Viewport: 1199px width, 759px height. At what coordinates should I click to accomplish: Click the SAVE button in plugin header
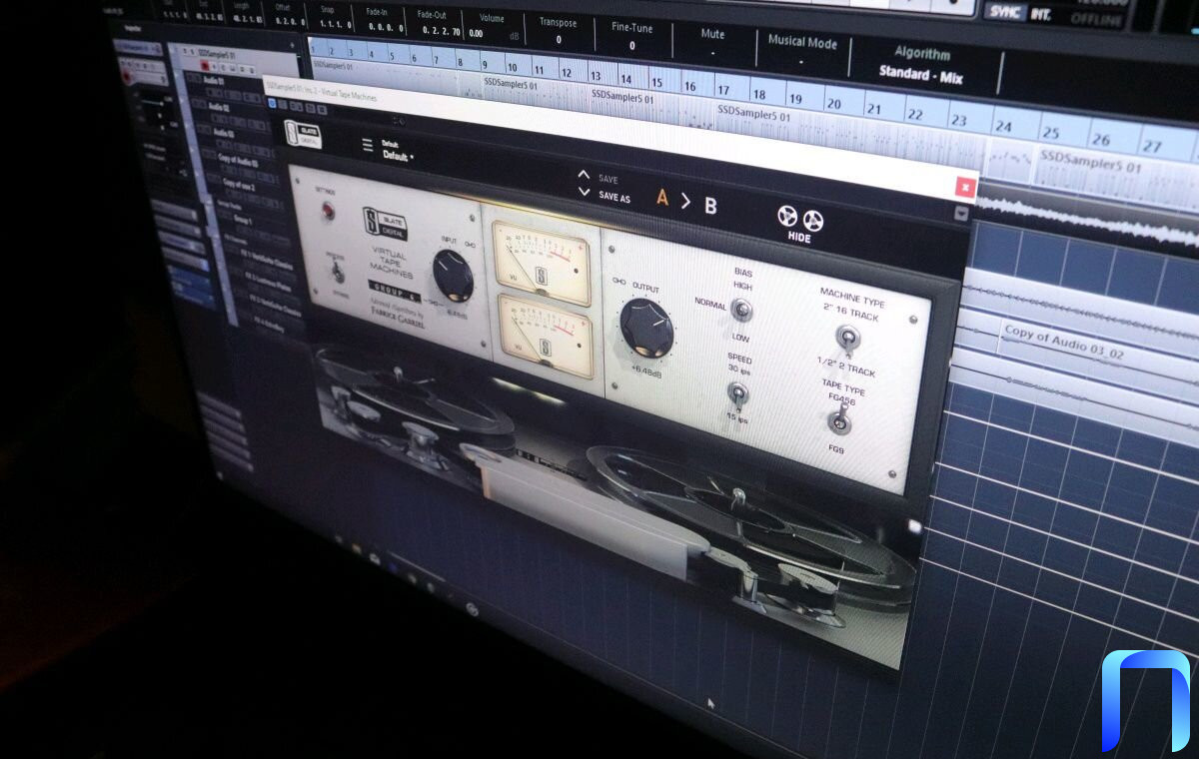pyautogui.click(x=608, y=180)
